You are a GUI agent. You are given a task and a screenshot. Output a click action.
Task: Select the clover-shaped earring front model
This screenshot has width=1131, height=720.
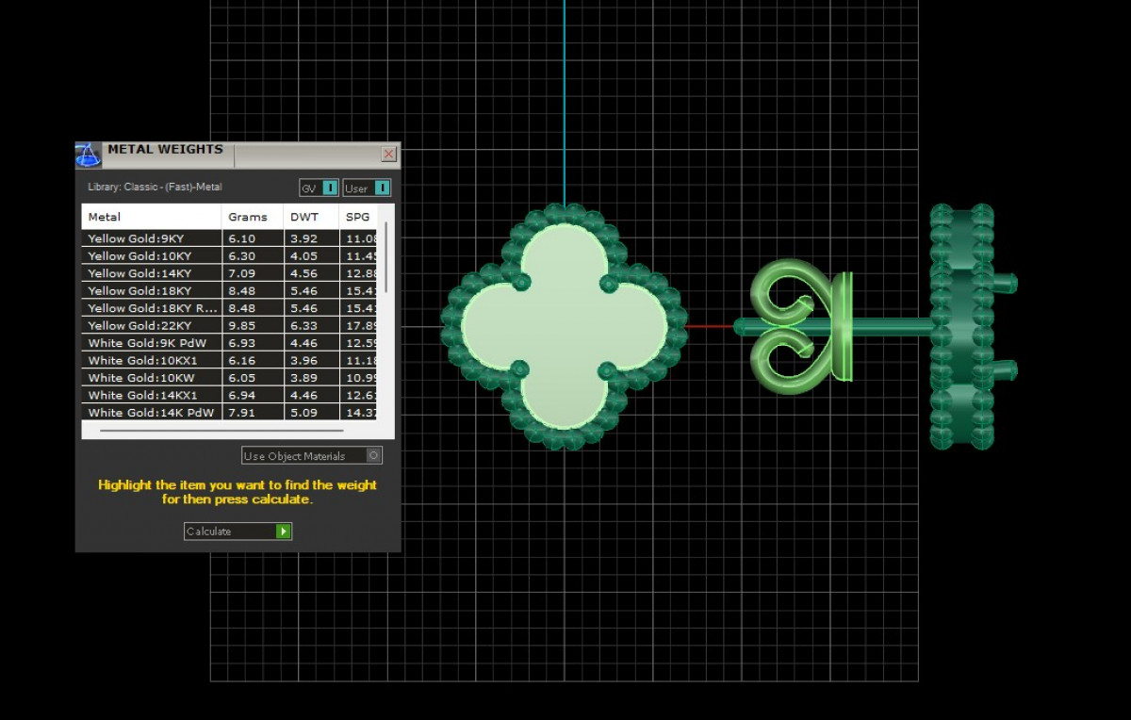pyautogui.click(x=564, y=326)
